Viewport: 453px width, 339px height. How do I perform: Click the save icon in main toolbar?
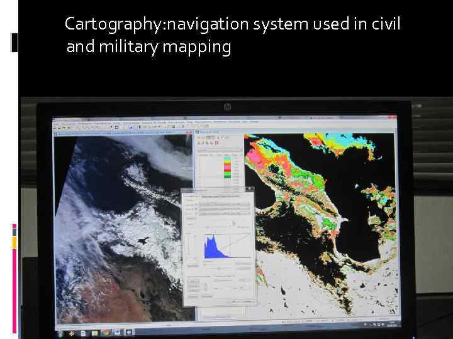tap(59, 127)
